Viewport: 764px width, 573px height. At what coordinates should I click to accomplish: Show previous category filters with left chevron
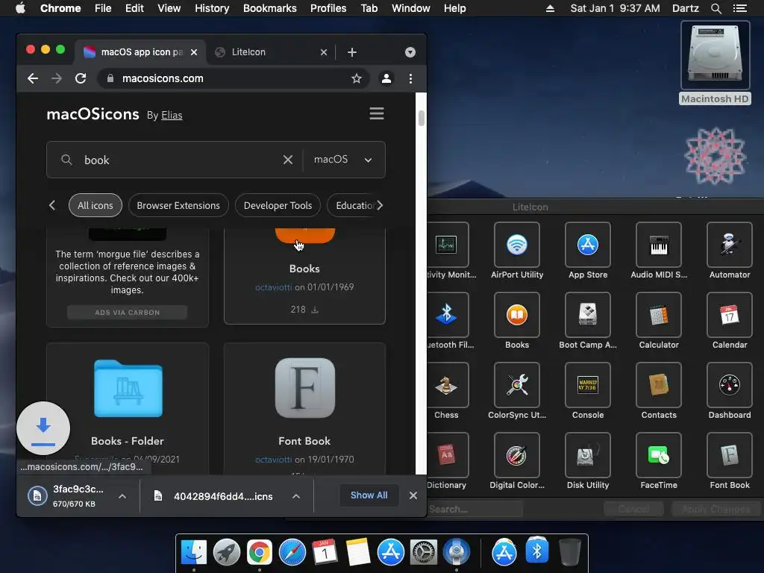[x=52, y=206]
